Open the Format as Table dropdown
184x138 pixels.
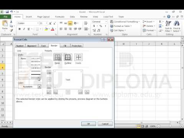(x=121, y=26)
